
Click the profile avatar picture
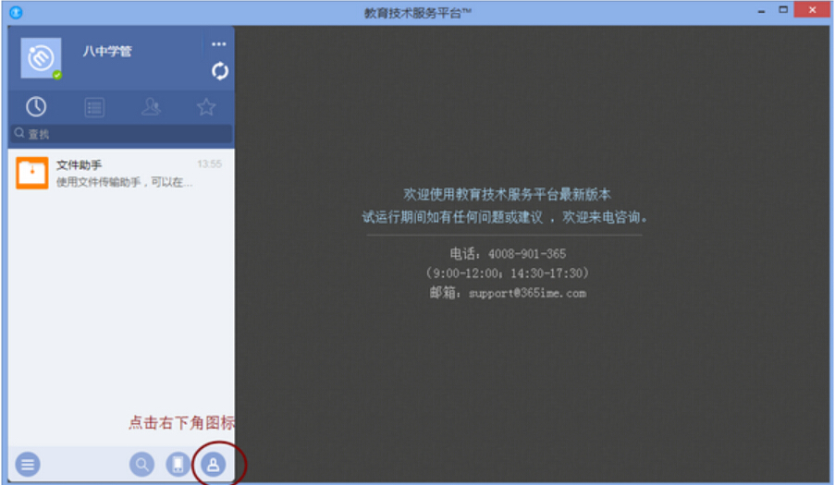pos(41,58)
